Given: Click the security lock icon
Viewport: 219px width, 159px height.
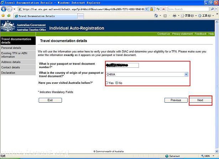Looking at the screenshot, I should pos(151,9).
